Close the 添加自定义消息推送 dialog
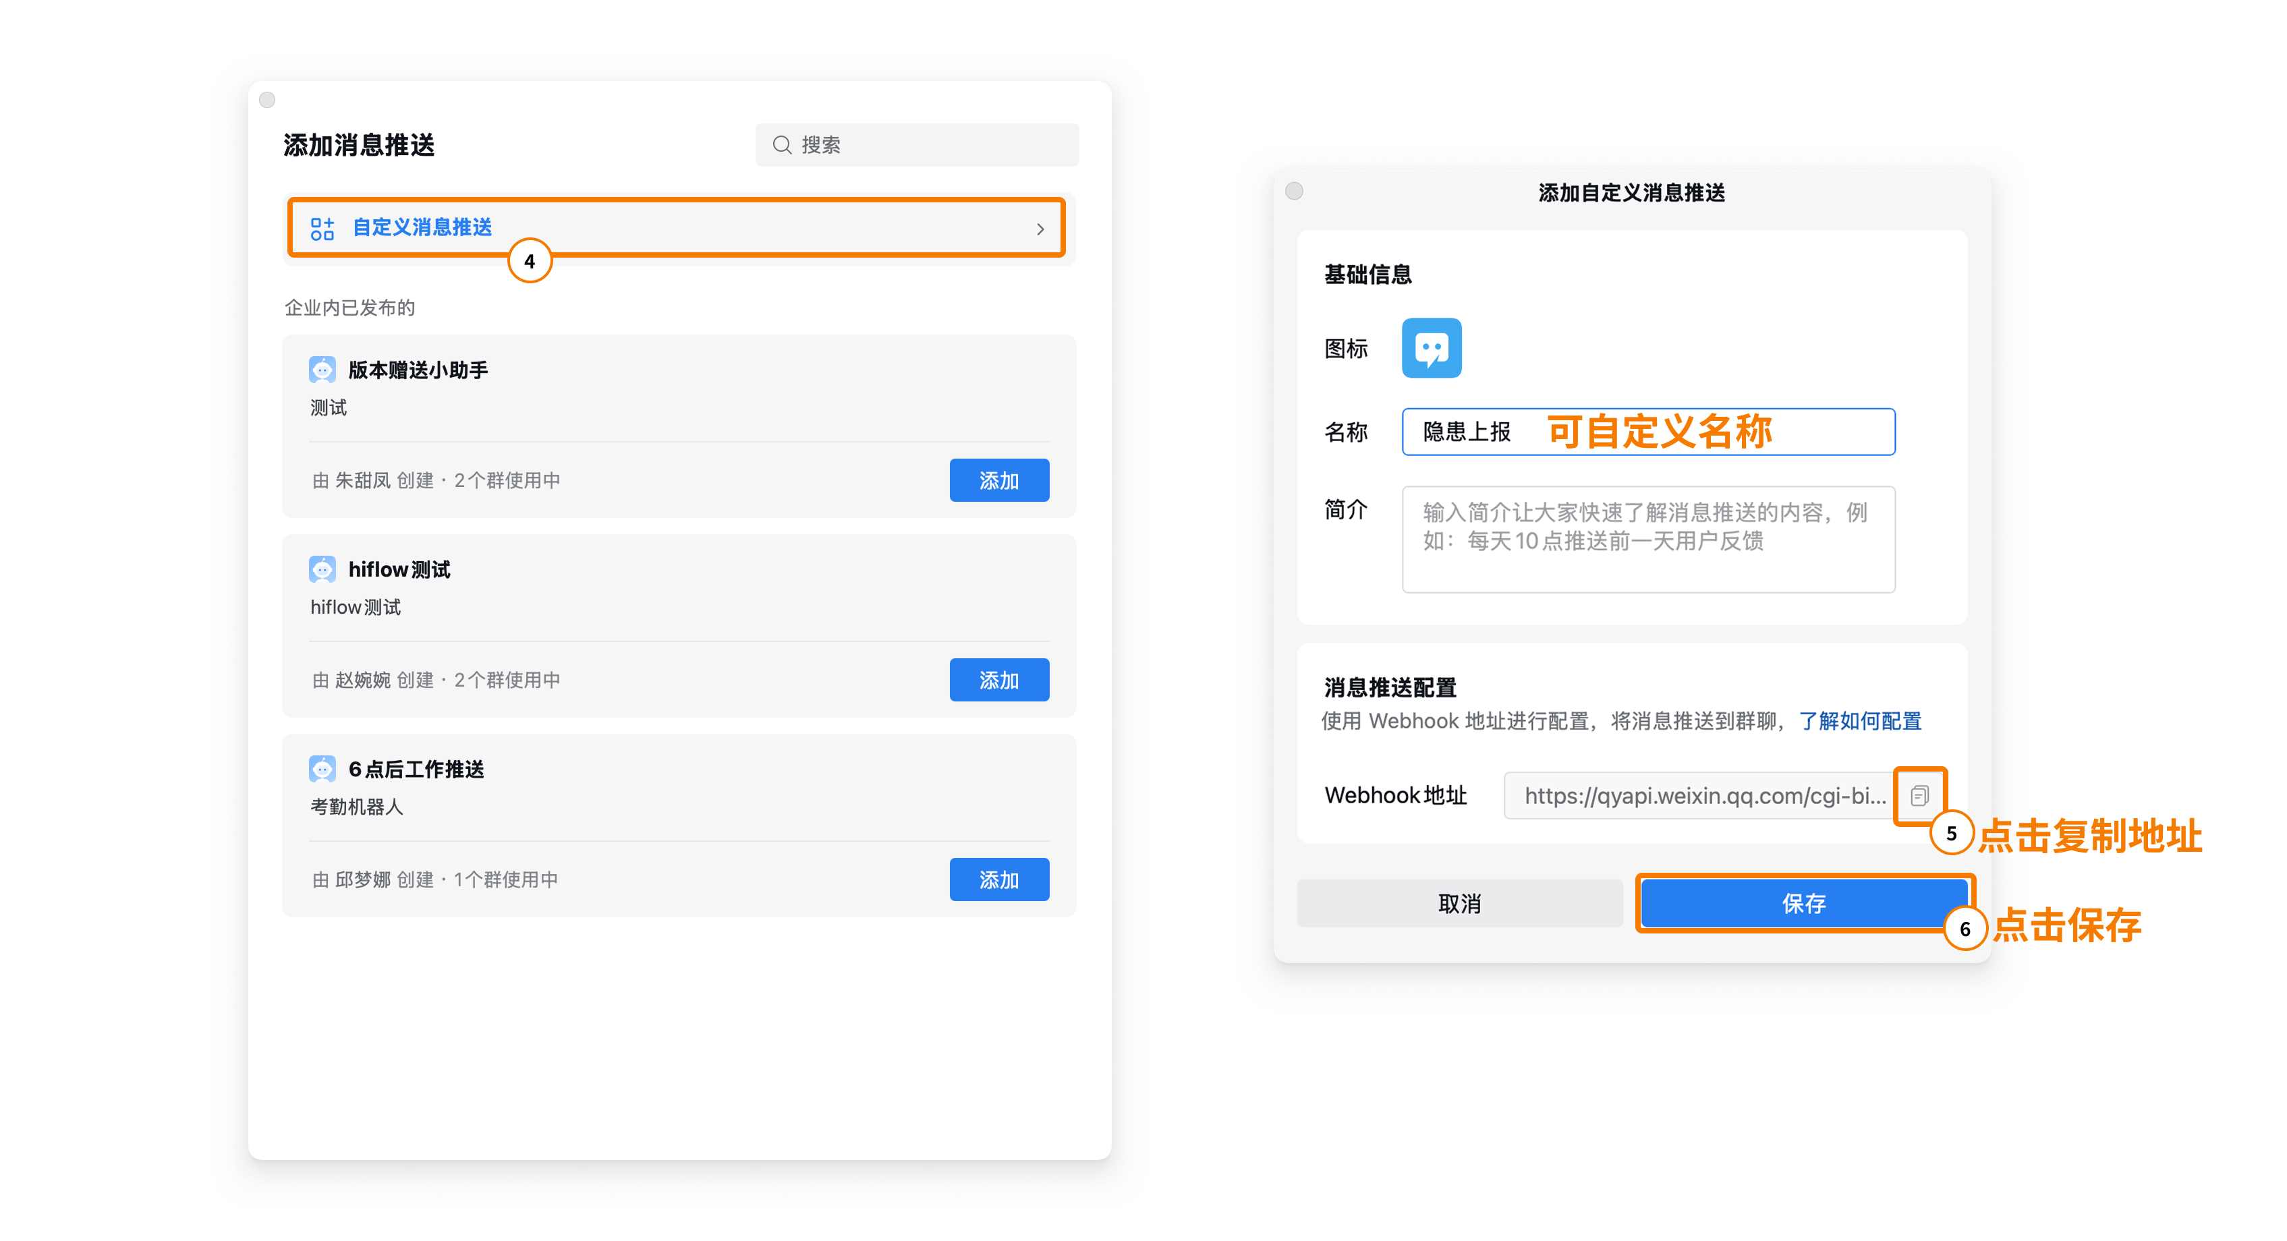Image resolution: width=2287 pixels, height=1241 pixels. click(x=1295, y=191)
